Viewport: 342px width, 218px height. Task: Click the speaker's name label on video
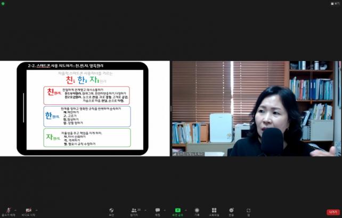click(x=188, y=154)
